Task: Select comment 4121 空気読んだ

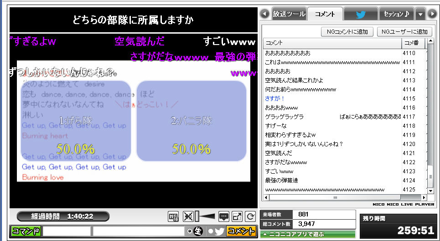Action: (x=345, y=153)
